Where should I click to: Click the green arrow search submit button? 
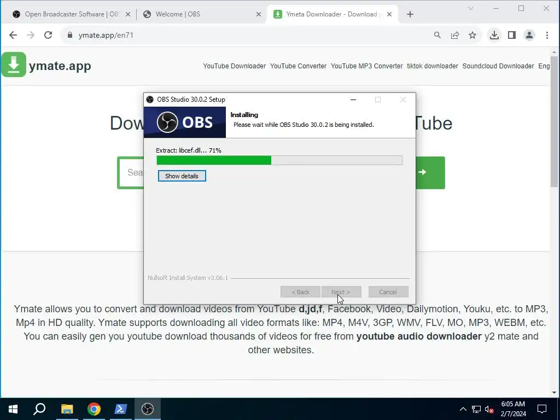(430, 172)
